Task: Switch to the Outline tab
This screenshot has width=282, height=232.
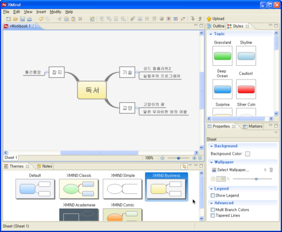Action: click(x=216, y=26)
